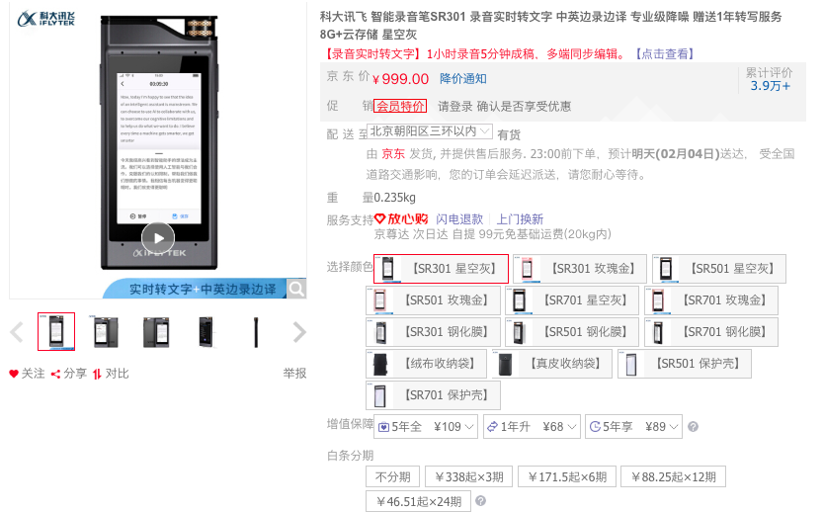Image resolution: width=823 pixels, height=512 pixels.
Task: Select the second product thumbnail
Action: [106, 332]
